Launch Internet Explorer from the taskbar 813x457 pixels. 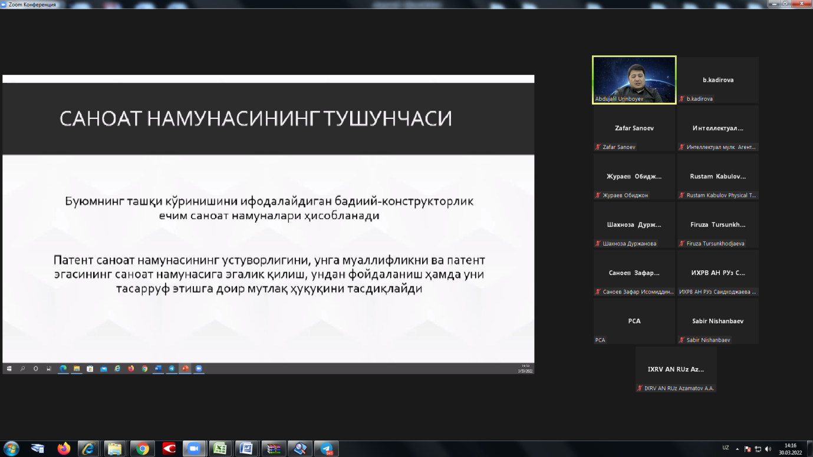pyautogui.click(x=89, y=449)
